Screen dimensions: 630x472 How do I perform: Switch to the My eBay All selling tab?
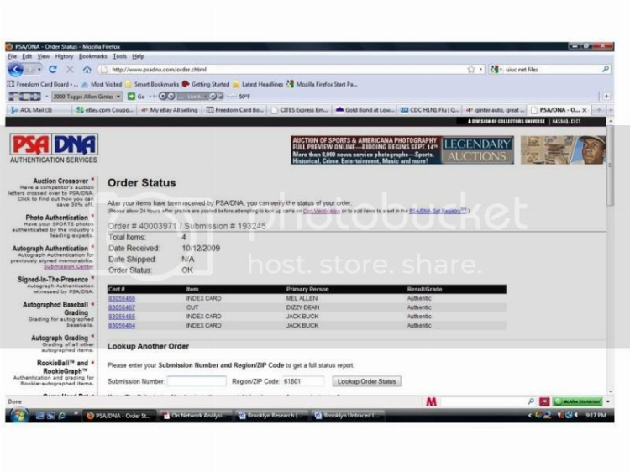point(169,110)
